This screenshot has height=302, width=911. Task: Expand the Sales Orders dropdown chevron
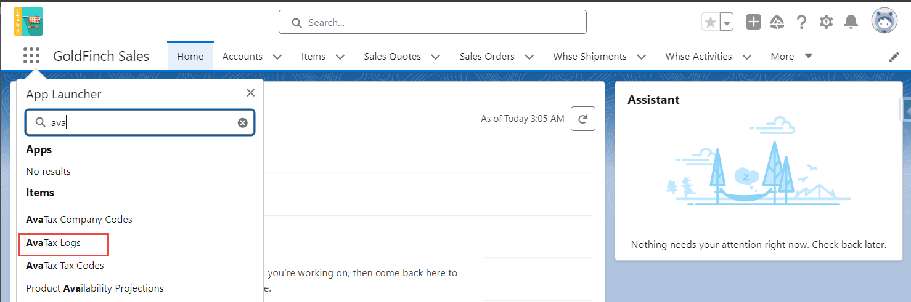coord(529,57)
